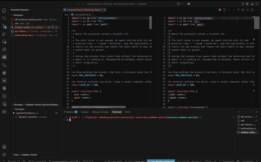This screenshot has height=162, width=261.
Task: Open the Claude starburst icon in activity bar
Action: [4, 88]
